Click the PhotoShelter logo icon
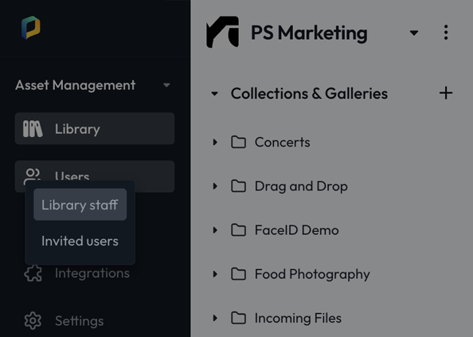473x337 pixels. click(31, 27)
